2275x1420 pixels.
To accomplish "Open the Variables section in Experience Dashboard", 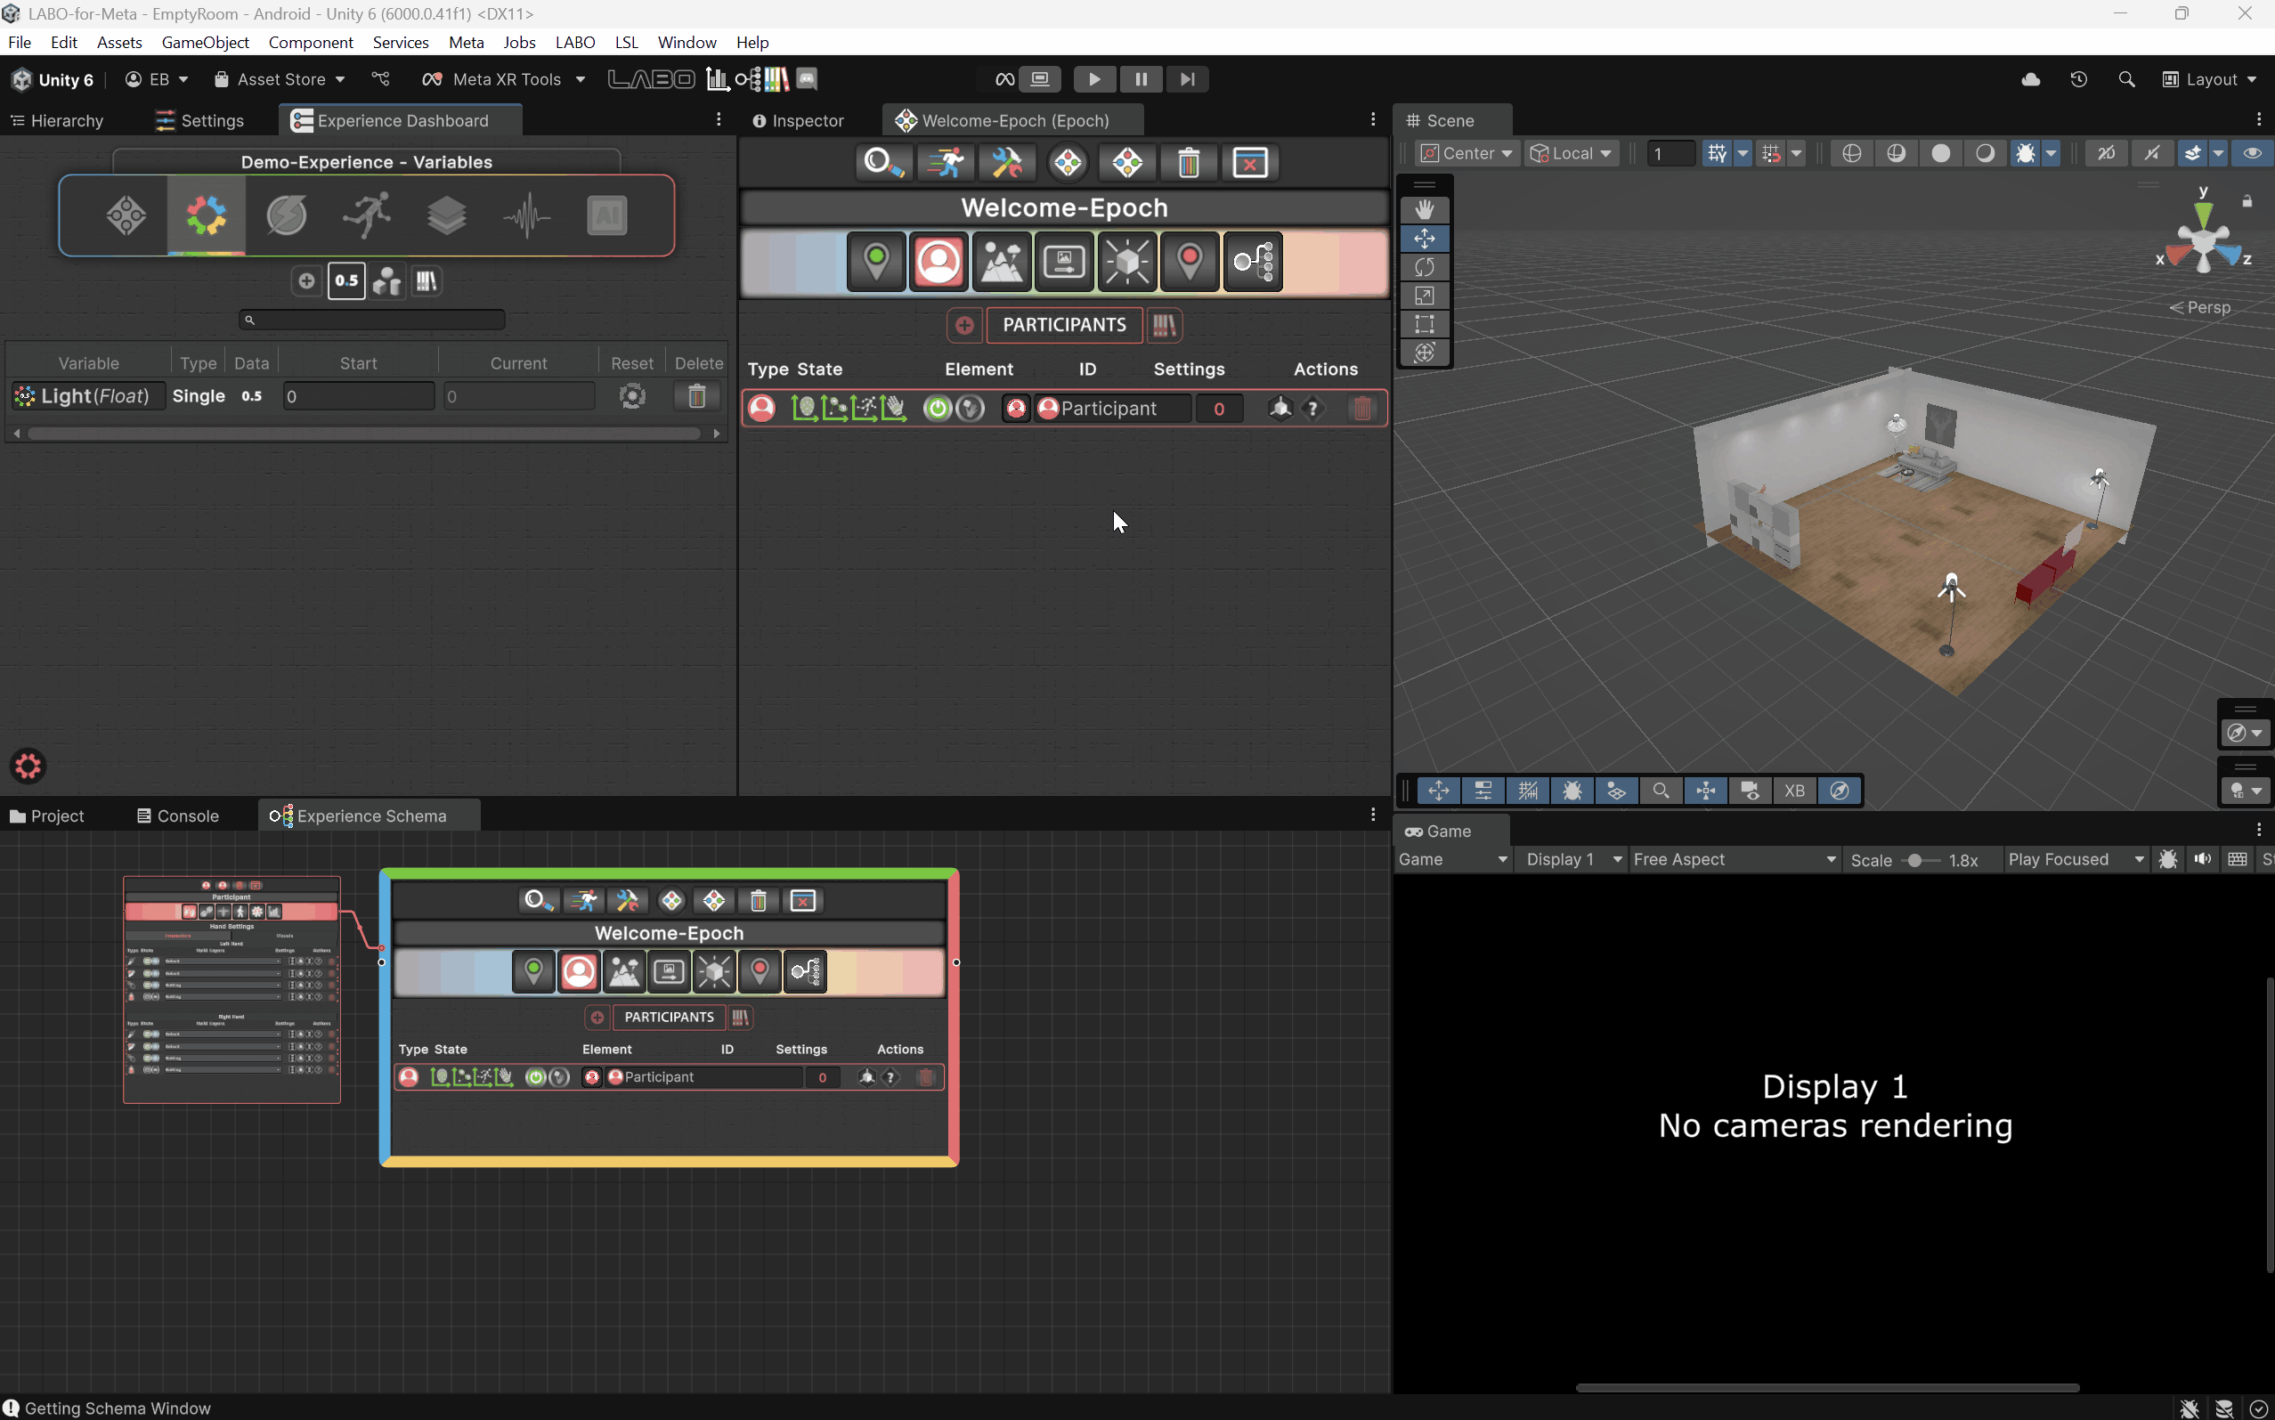I will 207,215.
